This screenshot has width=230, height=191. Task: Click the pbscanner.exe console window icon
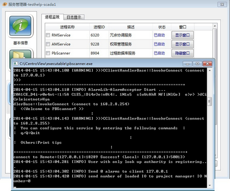coord(16,64)
